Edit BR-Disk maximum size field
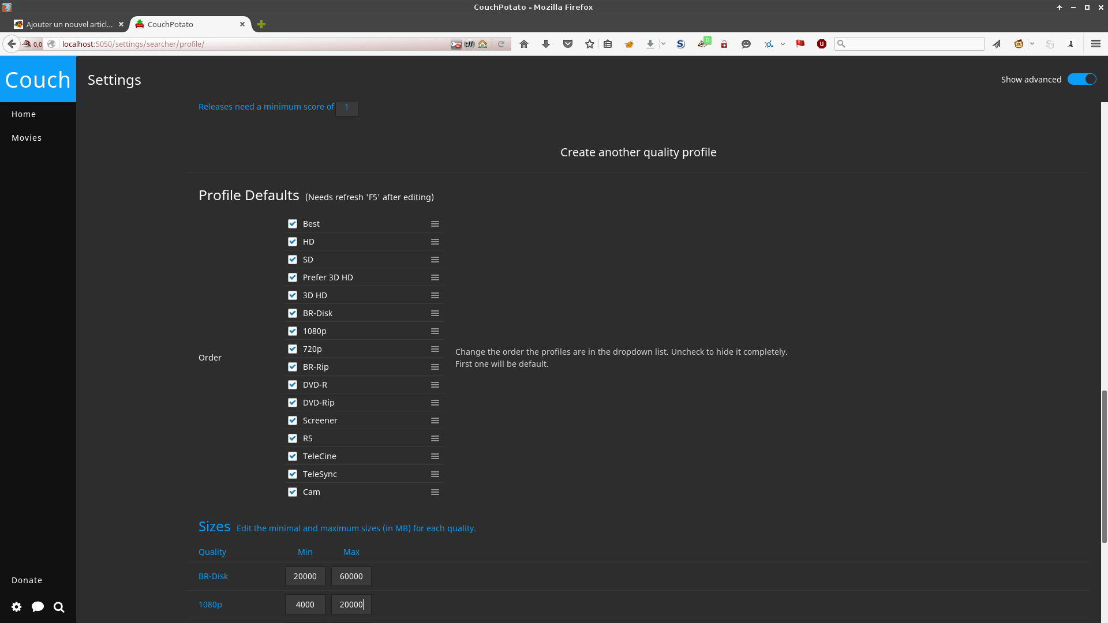Screen dimensions: 1108x623 tap(351, 576)
